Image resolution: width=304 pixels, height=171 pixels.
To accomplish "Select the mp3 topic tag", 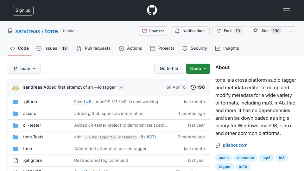I will 266,158.
